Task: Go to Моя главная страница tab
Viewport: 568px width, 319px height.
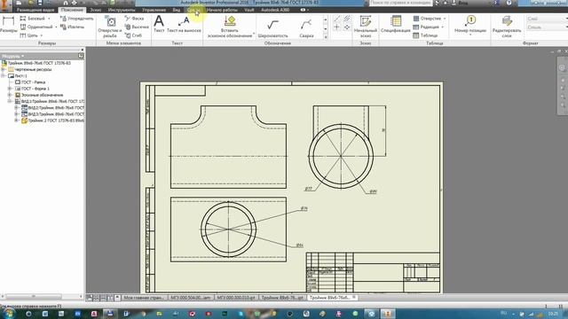Action: (144, 298)
